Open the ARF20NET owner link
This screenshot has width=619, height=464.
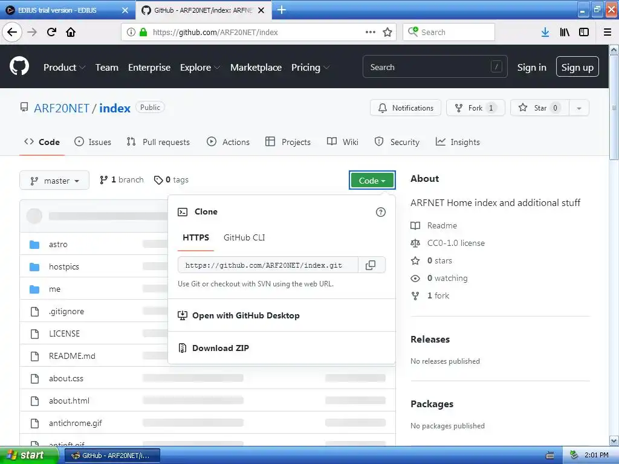click(x=62, y=109)
